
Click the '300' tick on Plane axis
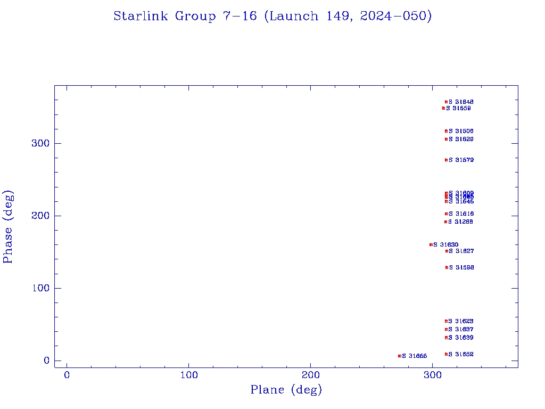click(x=432, y=375)
